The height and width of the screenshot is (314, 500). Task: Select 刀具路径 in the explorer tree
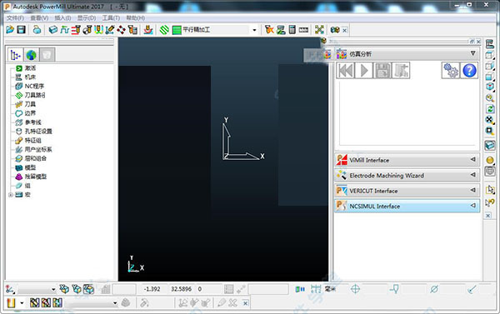tap(35, 95)
